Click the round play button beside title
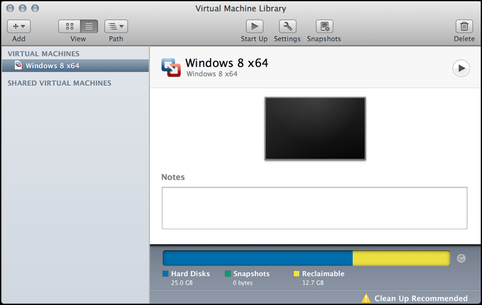 click(461, 68)
